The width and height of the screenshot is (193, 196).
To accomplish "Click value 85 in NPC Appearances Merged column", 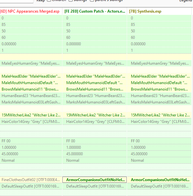I will [31, 25].
